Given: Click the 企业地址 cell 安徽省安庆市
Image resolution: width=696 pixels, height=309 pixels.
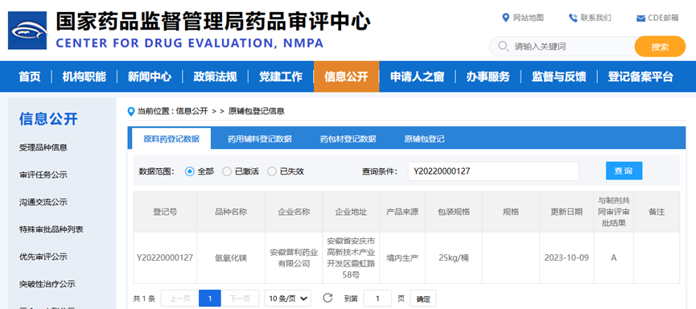Looking at the screenshot, I should (x=351, y=258).
